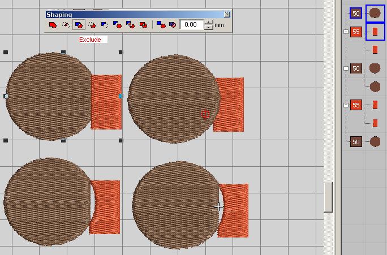Close the Shaping toolbar
387x255 pixels.
[227, 14]
